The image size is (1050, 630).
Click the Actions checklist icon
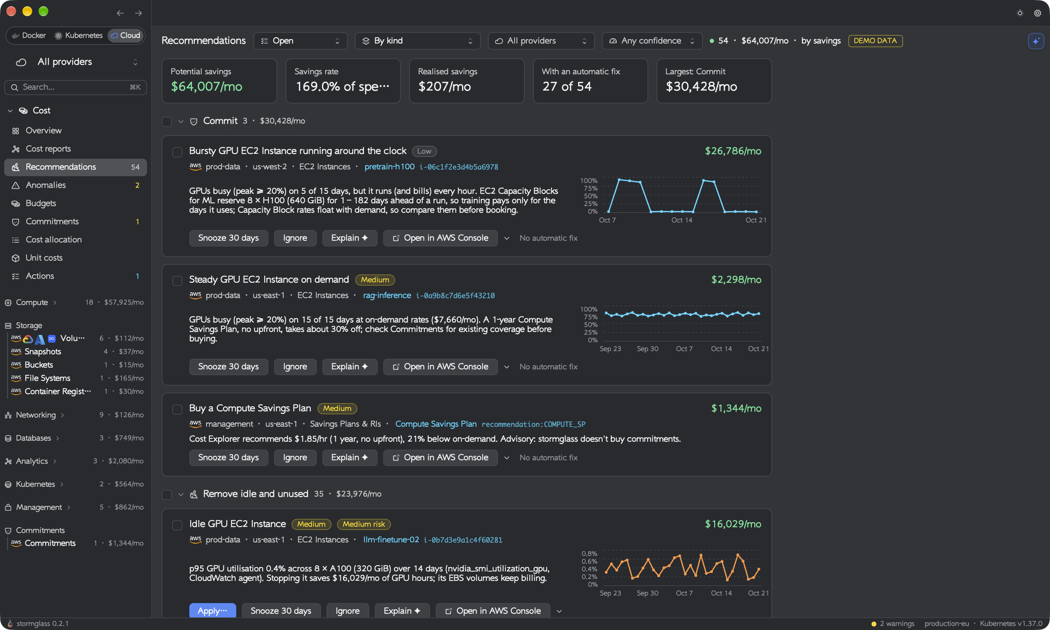pyautogui.click(x=16, y=276)
